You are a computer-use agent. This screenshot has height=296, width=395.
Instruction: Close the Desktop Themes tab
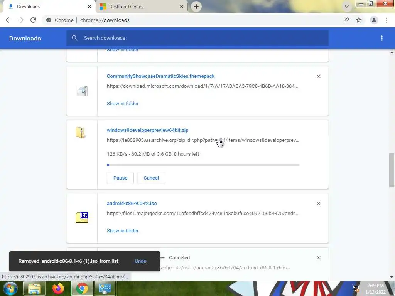pos(182,7)
